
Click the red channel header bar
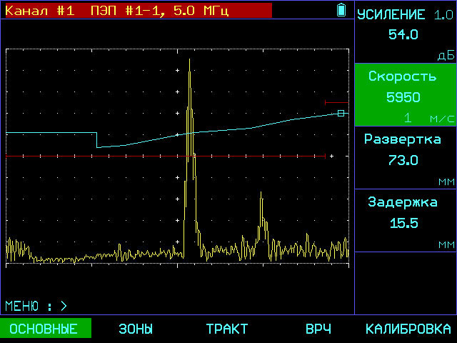139,11
